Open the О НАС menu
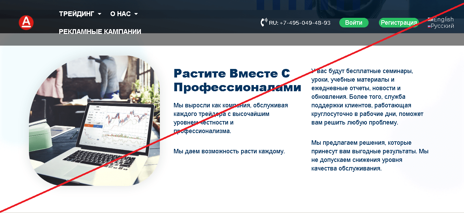Image resolution: width=464 pixels, height=213 pixels. point(120,14)
